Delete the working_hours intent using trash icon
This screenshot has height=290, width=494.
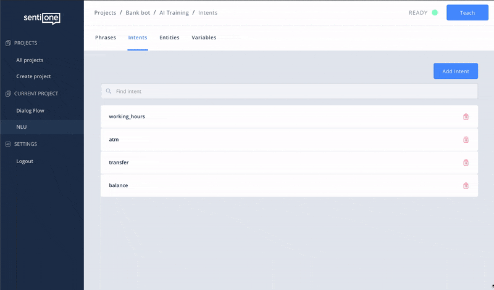point(466,116)
